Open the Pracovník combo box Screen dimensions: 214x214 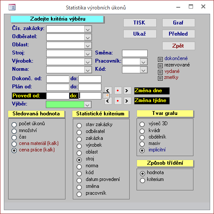click(x=143, y=62)
